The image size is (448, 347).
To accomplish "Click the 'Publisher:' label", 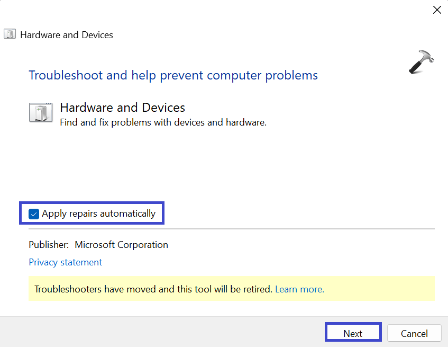I will tap(49, 245).
